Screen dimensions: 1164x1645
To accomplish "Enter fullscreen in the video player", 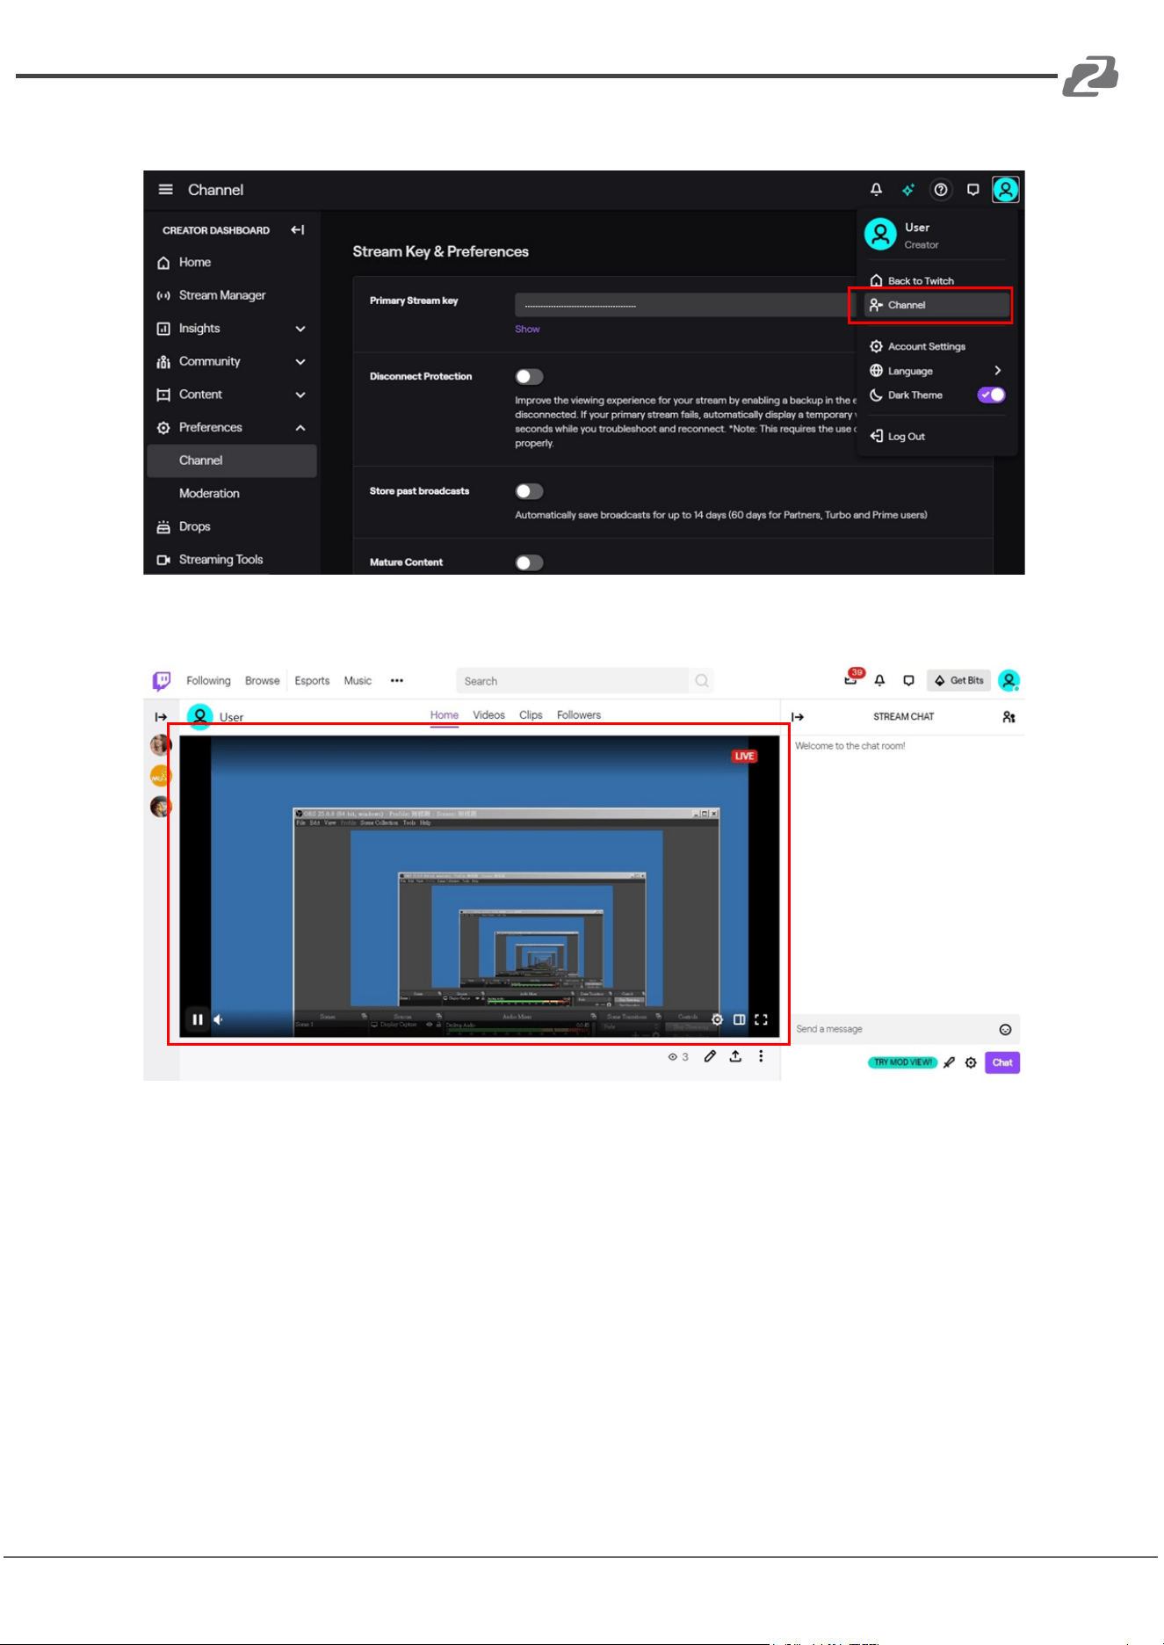I will (x=761, y=1019).
